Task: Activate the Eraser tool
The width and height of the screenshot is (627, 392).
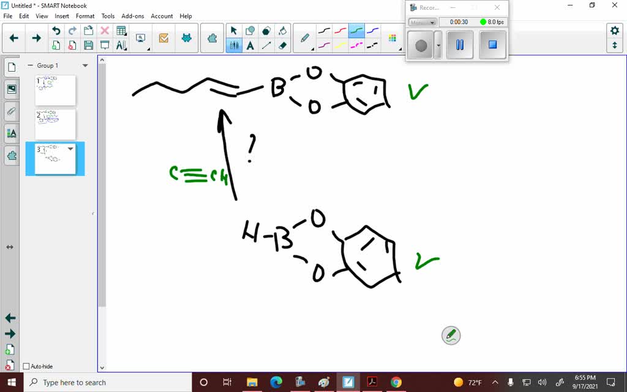Action: (x=281, y=45)
